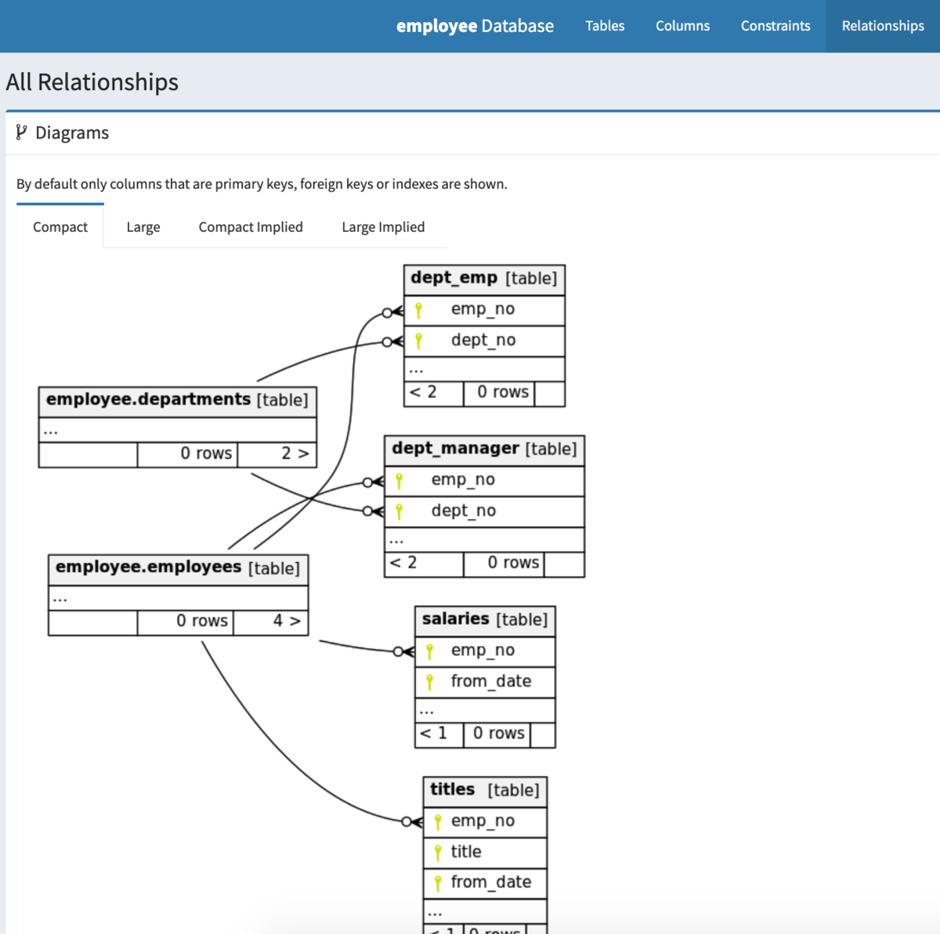Click the key icon for salaries emp_no
Viewport: 940px width, 934px height.
click(429, 651)
